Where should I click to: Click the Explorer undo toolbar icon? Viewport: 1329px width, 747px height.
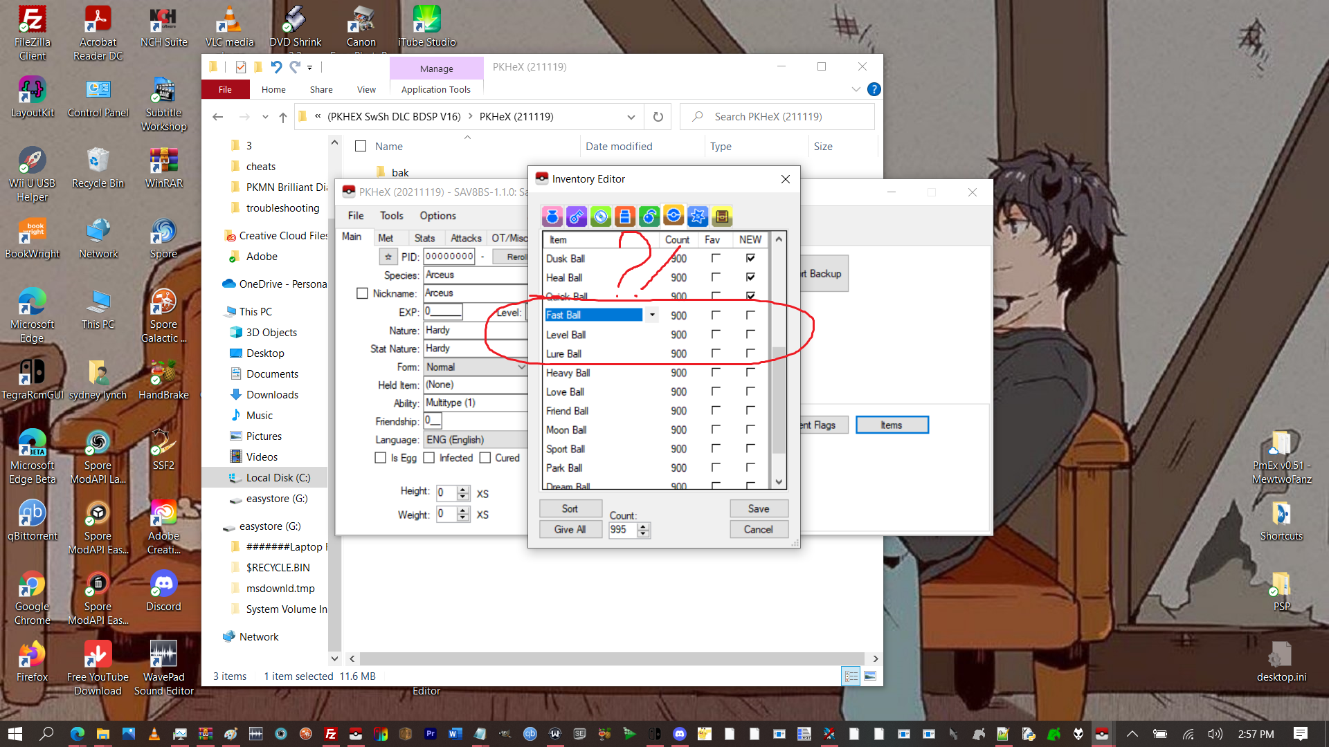[276, 67]
